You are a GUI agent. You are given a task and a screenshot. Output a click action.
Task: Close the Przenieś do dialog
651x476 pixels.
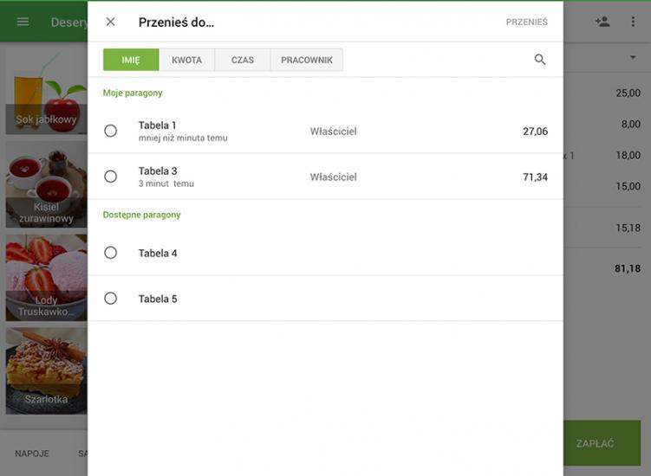click(x=110, y=22)
